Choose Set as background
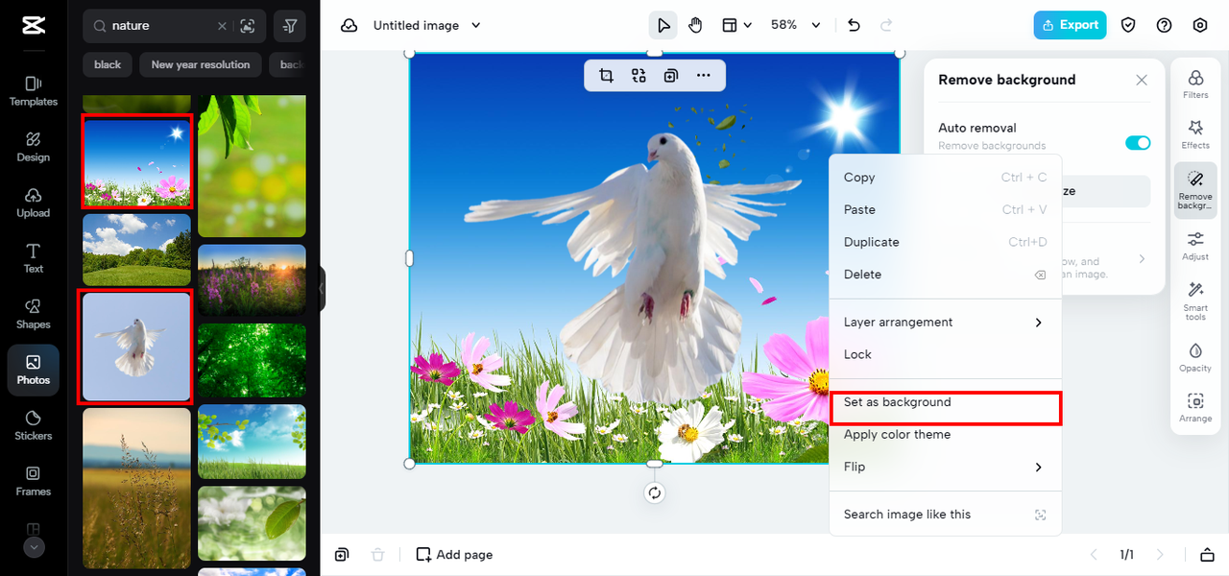This screenshot has height=576, width=1229. point(946,402)
